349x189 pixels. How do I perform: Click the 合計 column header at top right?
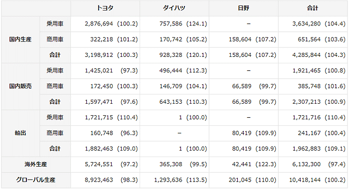tap(313, 8)
